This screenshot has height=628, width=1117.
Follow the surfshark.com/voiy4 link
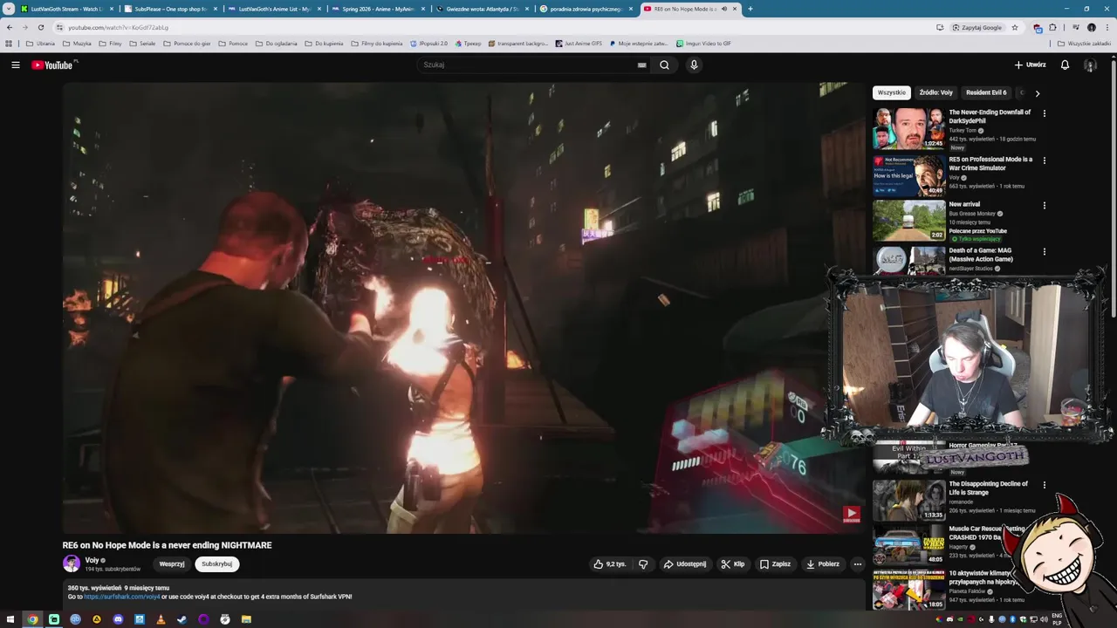click(121, 597)
